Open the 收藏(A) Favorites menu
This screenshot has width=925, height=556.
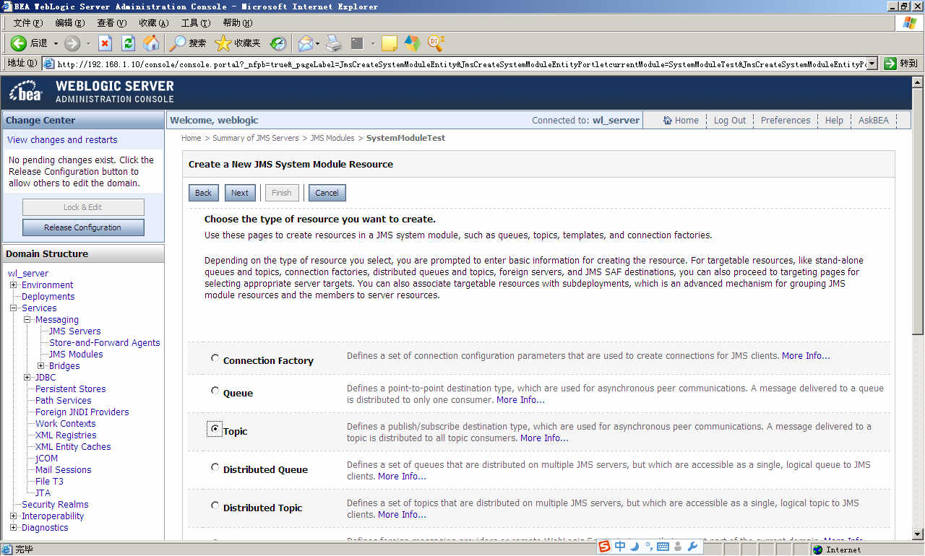tap(154, 23)
